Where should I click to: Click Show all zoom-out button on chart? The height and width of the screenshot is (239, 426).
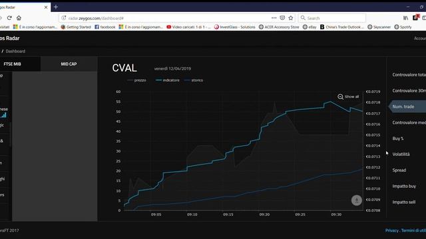point(348,97)
